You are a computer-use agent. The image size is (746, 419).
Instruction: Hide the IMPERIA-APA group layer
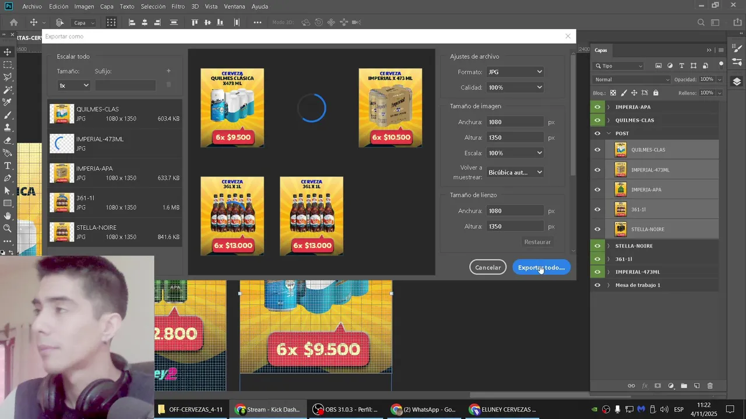597,107
